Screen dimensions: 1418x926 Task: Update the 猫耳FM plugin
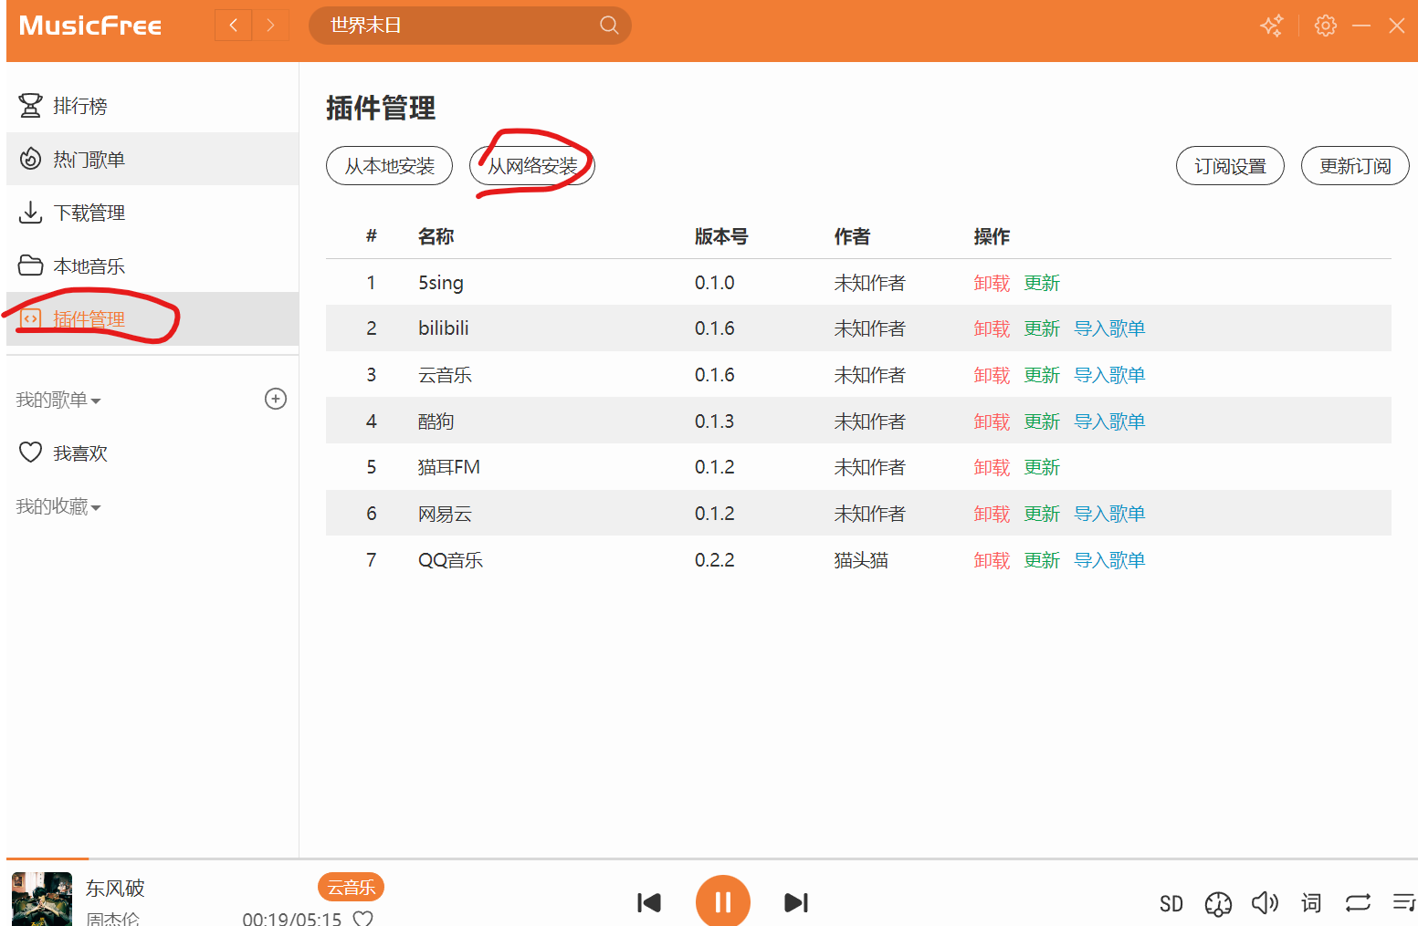[x=1042, y=467]
